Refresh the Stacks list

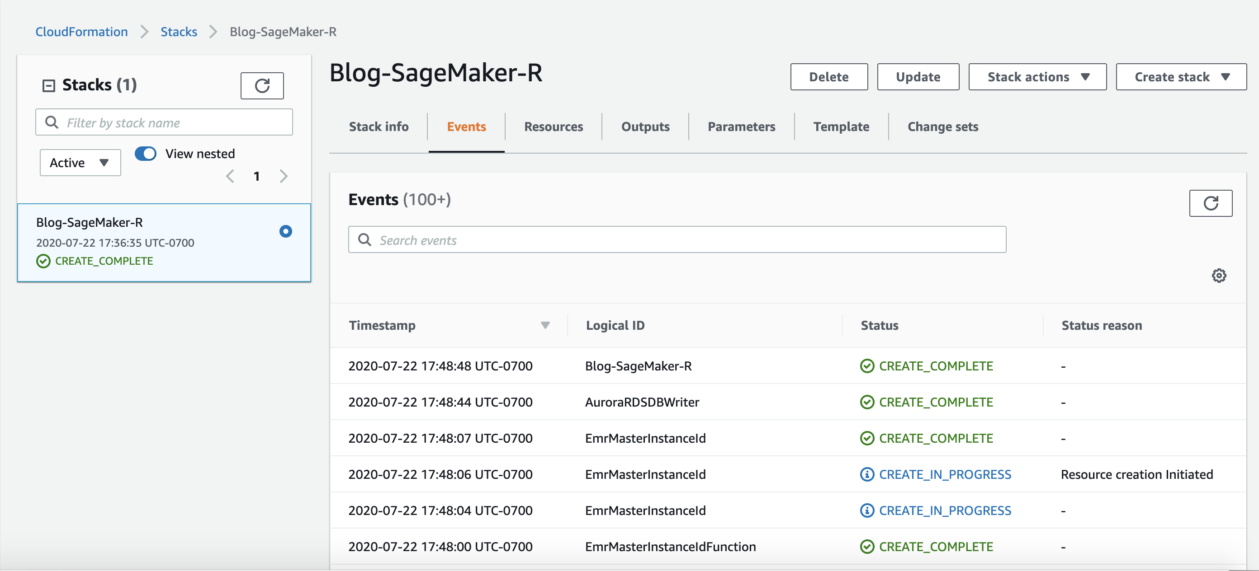[262, 86]
